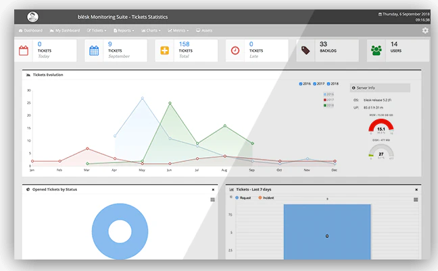Click the 'Thursday, 6 September 2018' date text

pyautogui.click(x=406, y=14)
